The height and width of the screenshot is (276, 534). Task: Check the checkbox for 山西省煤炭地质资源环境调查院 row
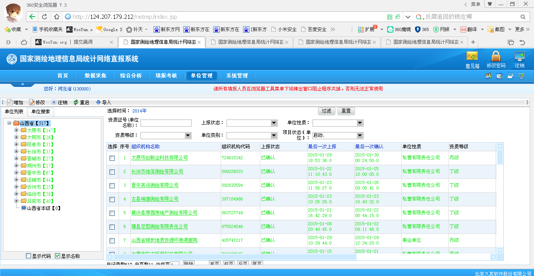click(112, 241)
